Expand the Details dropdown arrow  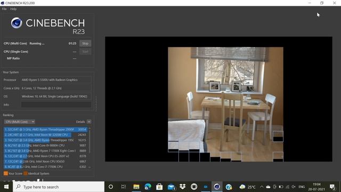coord(89,122)
